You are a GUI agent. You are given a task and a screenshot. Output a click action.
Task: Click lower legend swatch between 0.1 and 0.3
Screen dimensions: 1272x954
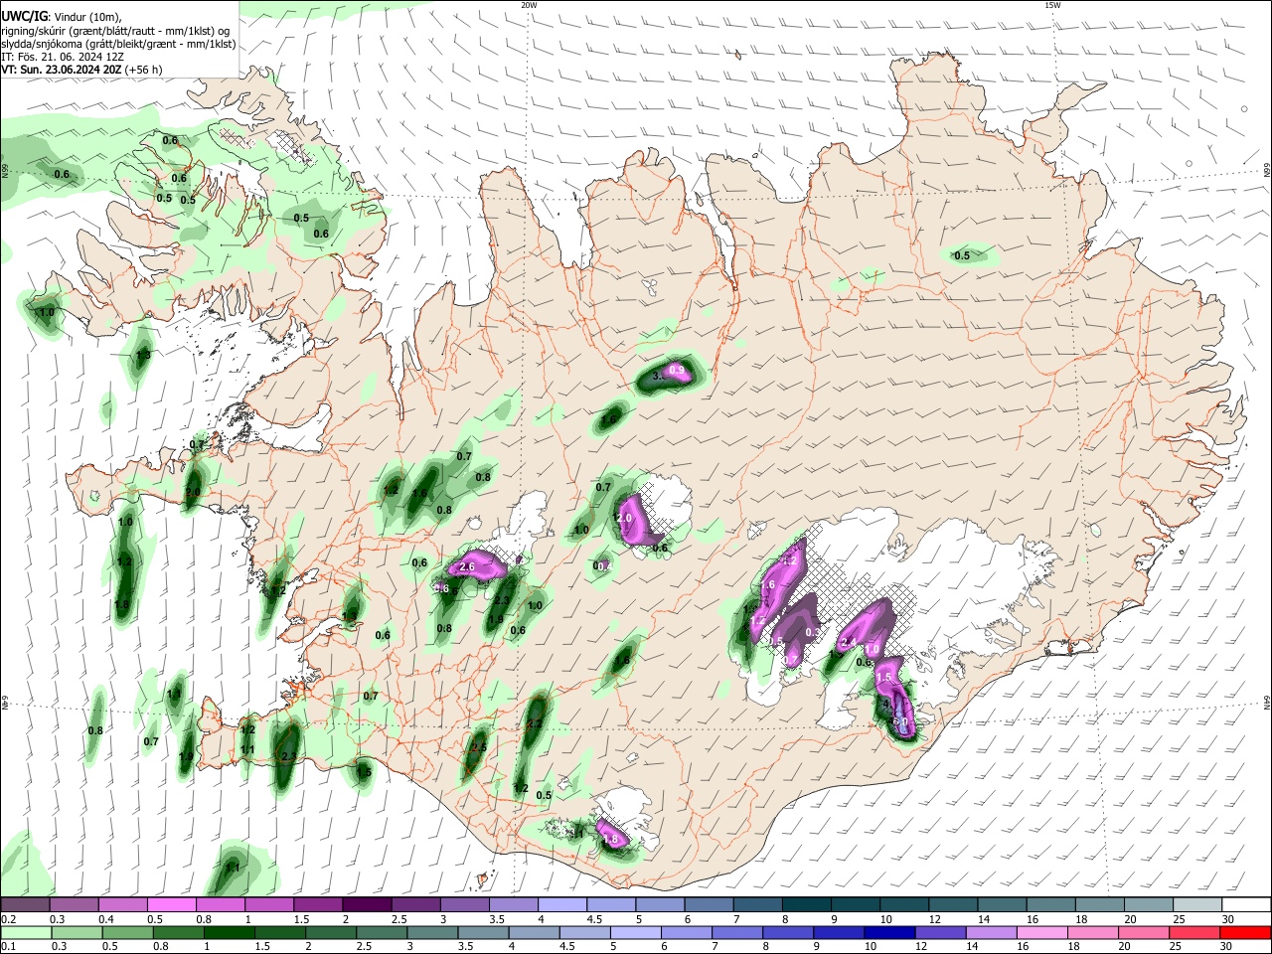(26, 933)
